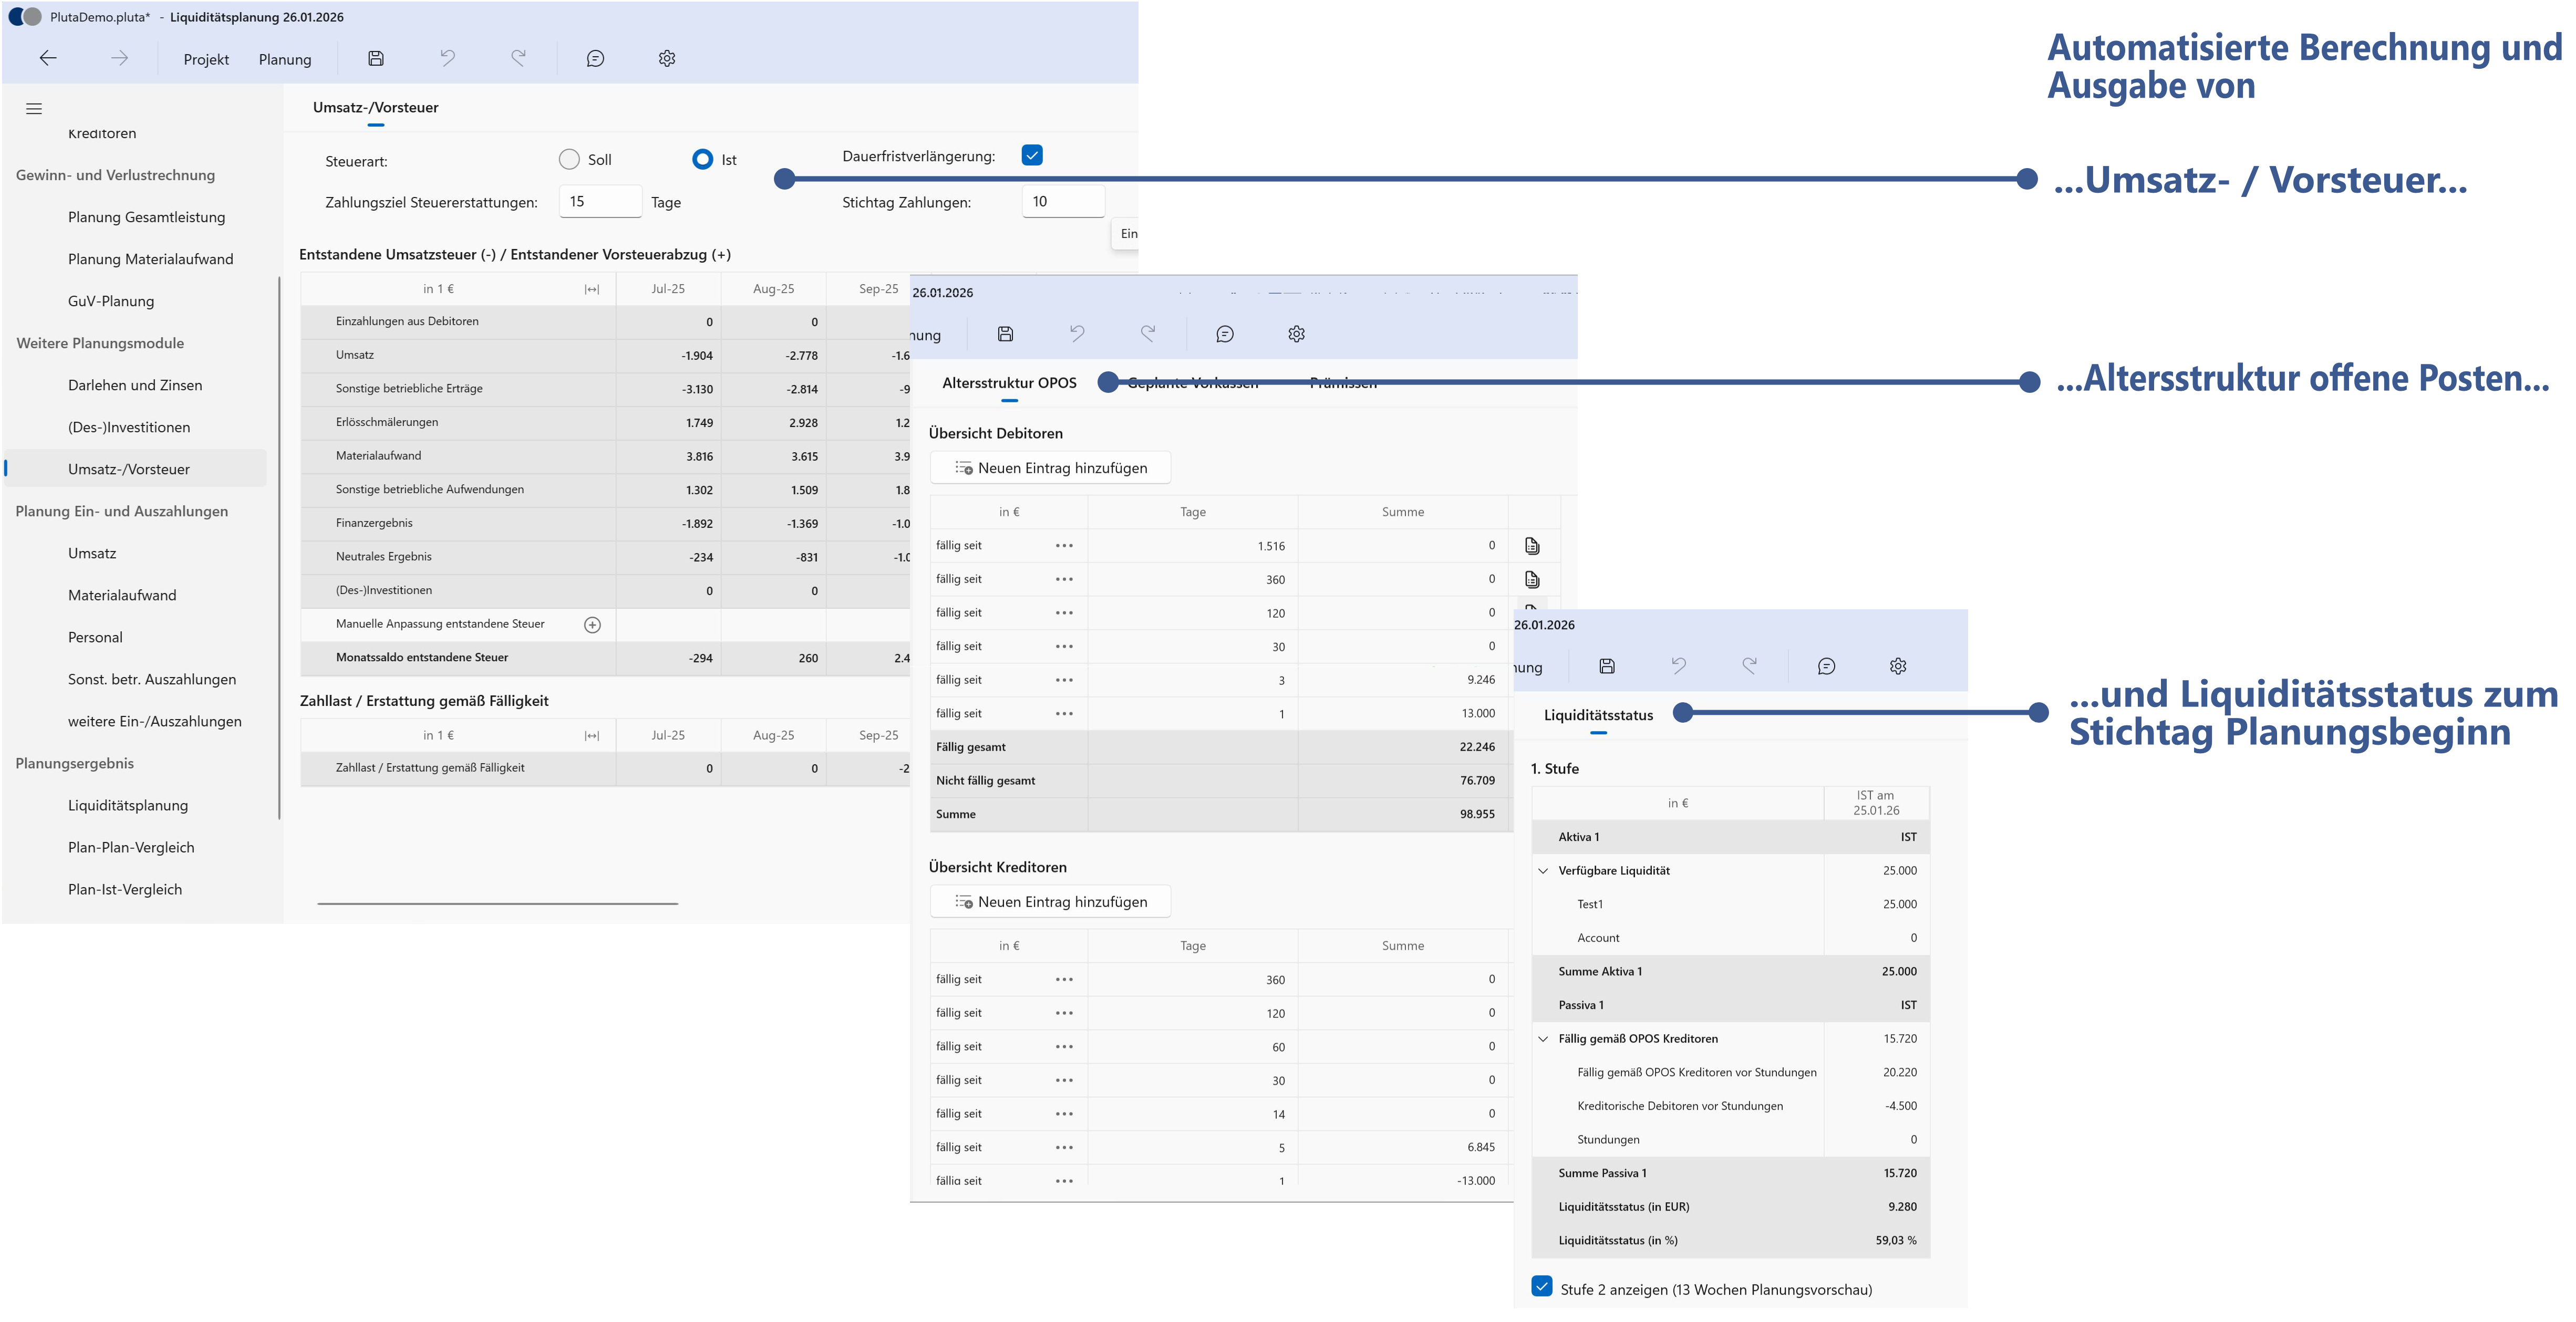2576x1322 pixels.
Task: Click the plus icon for Manuelle Anpassung
Action: coord(592,625)
